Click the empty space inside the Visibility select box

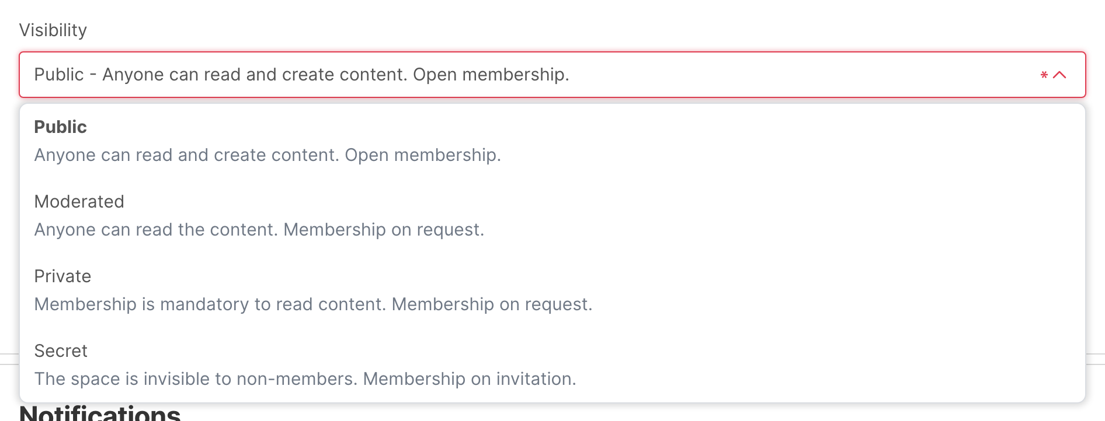coord(800,75)
